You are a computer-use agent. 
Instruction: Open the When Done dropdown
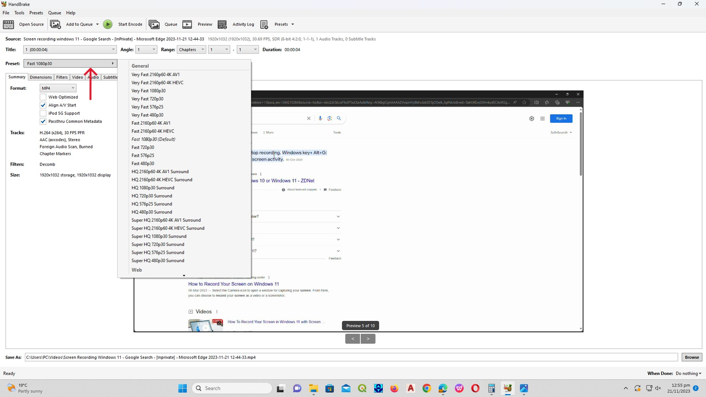point(688,373)
